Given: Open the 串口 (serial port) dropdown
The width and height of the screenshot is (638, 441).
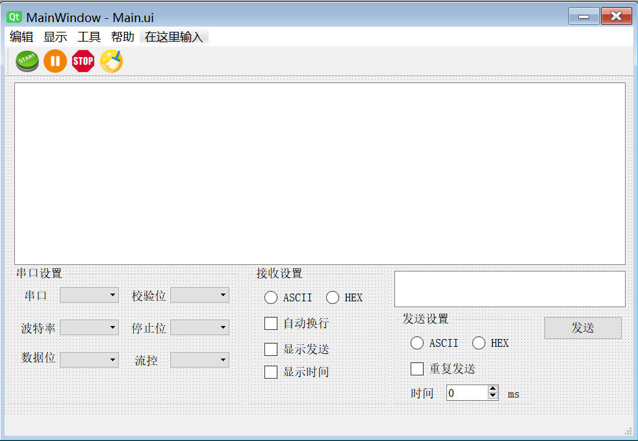Looking at the screenshot, I should 88,294.
